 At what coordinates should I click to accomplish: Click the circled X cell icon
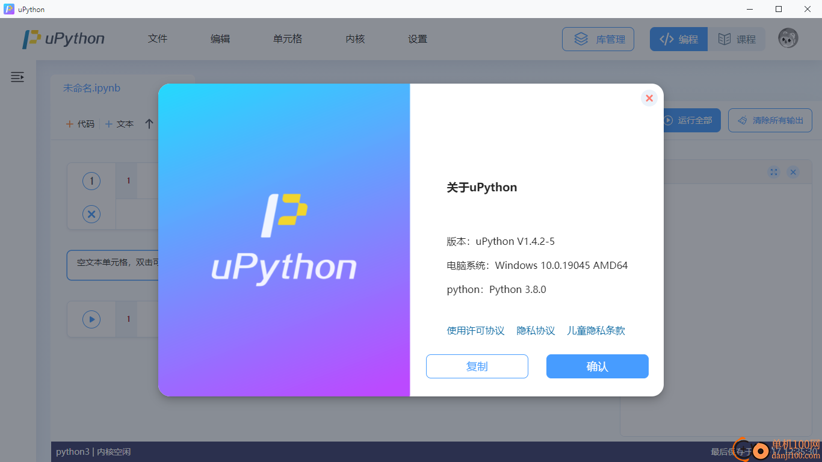pos(91,214)
